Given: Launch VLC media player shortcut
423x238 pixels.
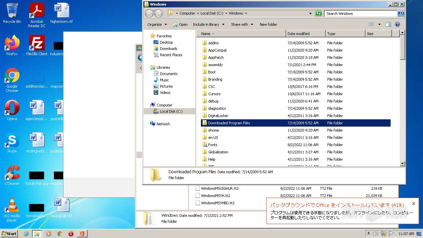Looking at the screenshot, I should point(12,210).
